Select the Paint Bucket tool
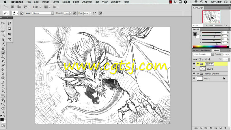Screen dimensions: 231x130 [x=3, y=69]
